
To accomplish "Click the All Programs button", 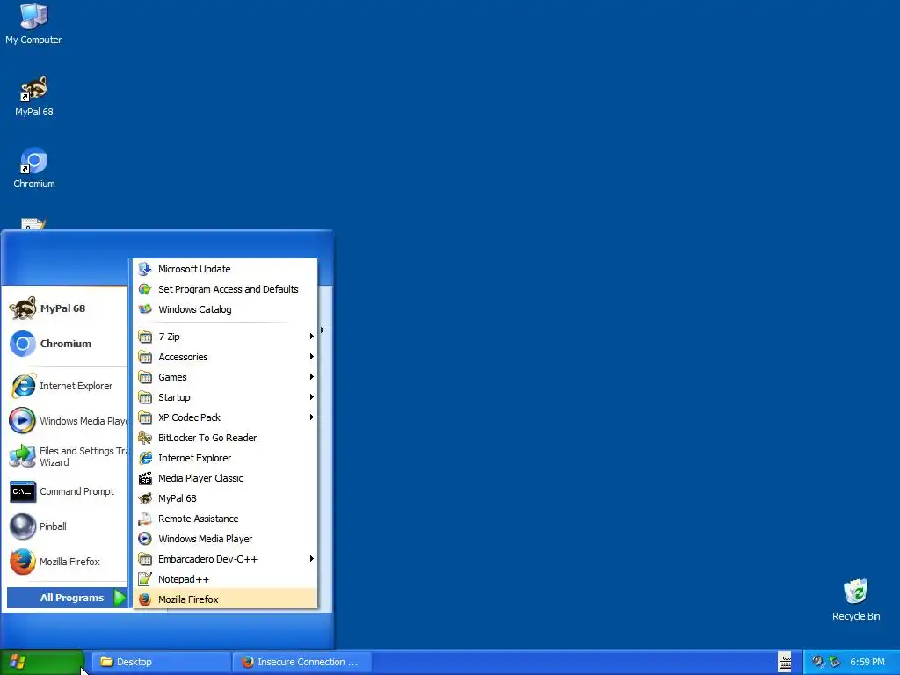I will click(x=67, y=598).
